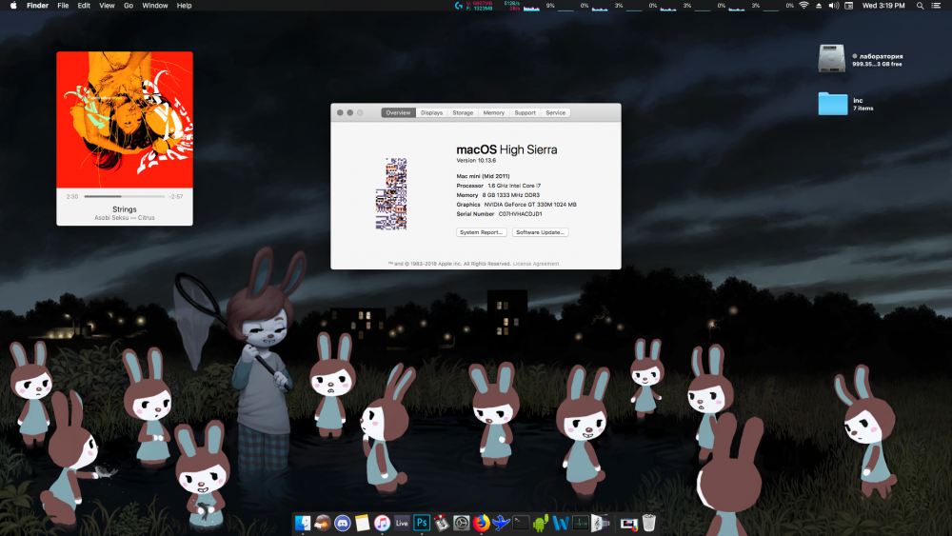Open System Preferences gear in Dock
This screenshot has height=536, width=952.
462,523
